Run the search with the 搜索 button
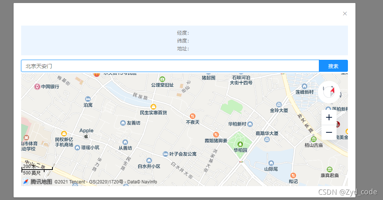The image size is (383, 200). [x=333, y=66]
